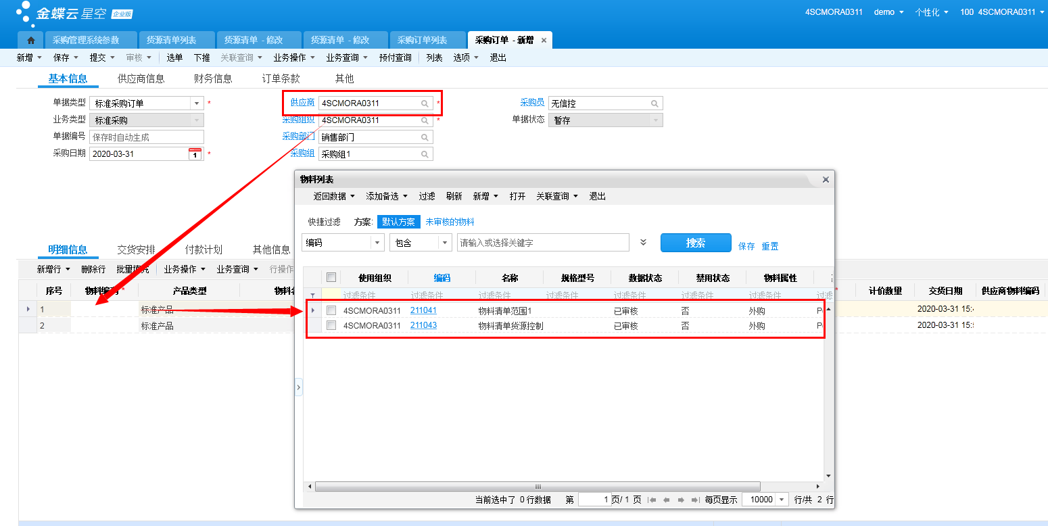Open the 单据状态 dropdown arrow
The image size is (1048, 526).
pos(655,120)
